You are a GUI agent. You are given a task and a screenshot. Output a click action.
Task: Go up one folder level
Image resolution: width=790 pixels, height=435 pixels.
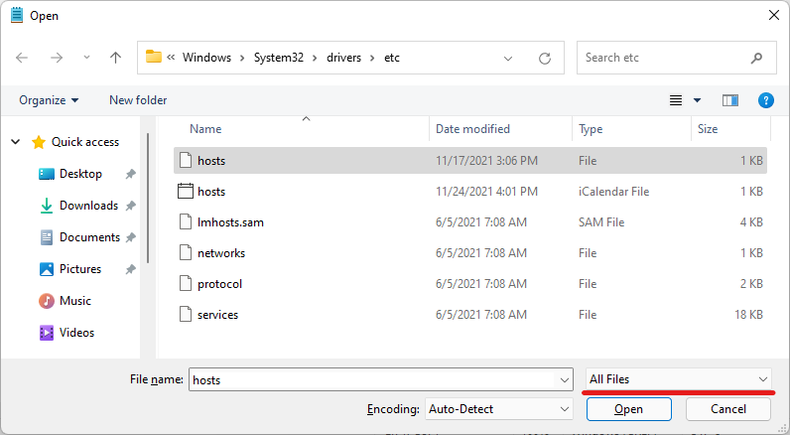[115, 58]
